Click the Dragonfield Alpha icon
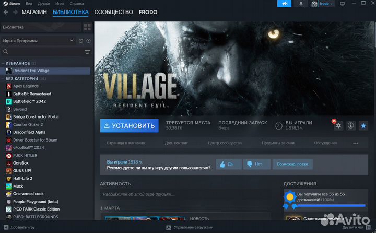This screenshot has height=233, width=376. click(9, 133)
